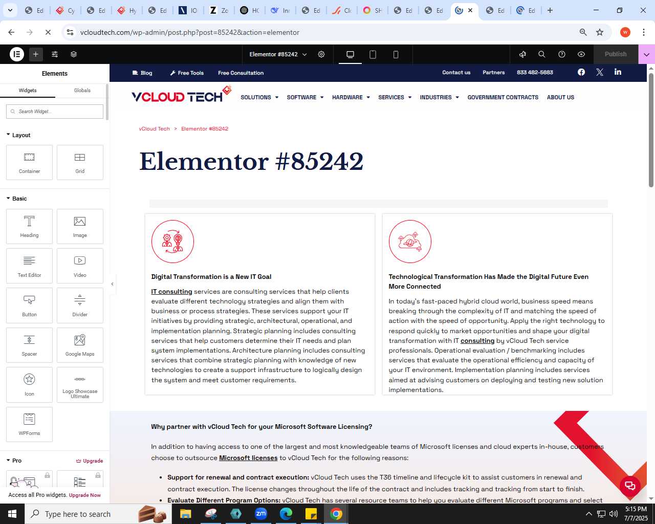The image size is (655, 524).
Task: Open the Elementor logo menu
Action: coord(17,54)
